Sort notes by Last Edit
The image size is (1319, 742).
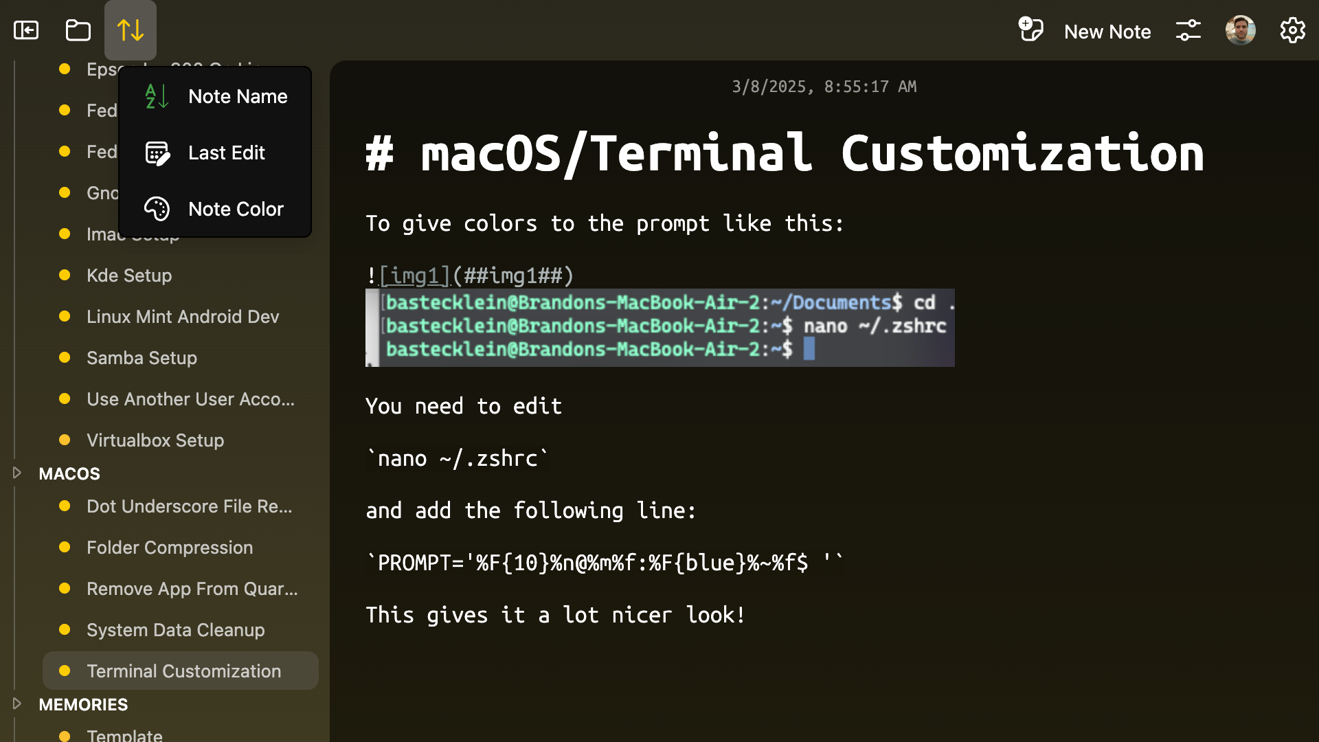[x=226, y=153]
